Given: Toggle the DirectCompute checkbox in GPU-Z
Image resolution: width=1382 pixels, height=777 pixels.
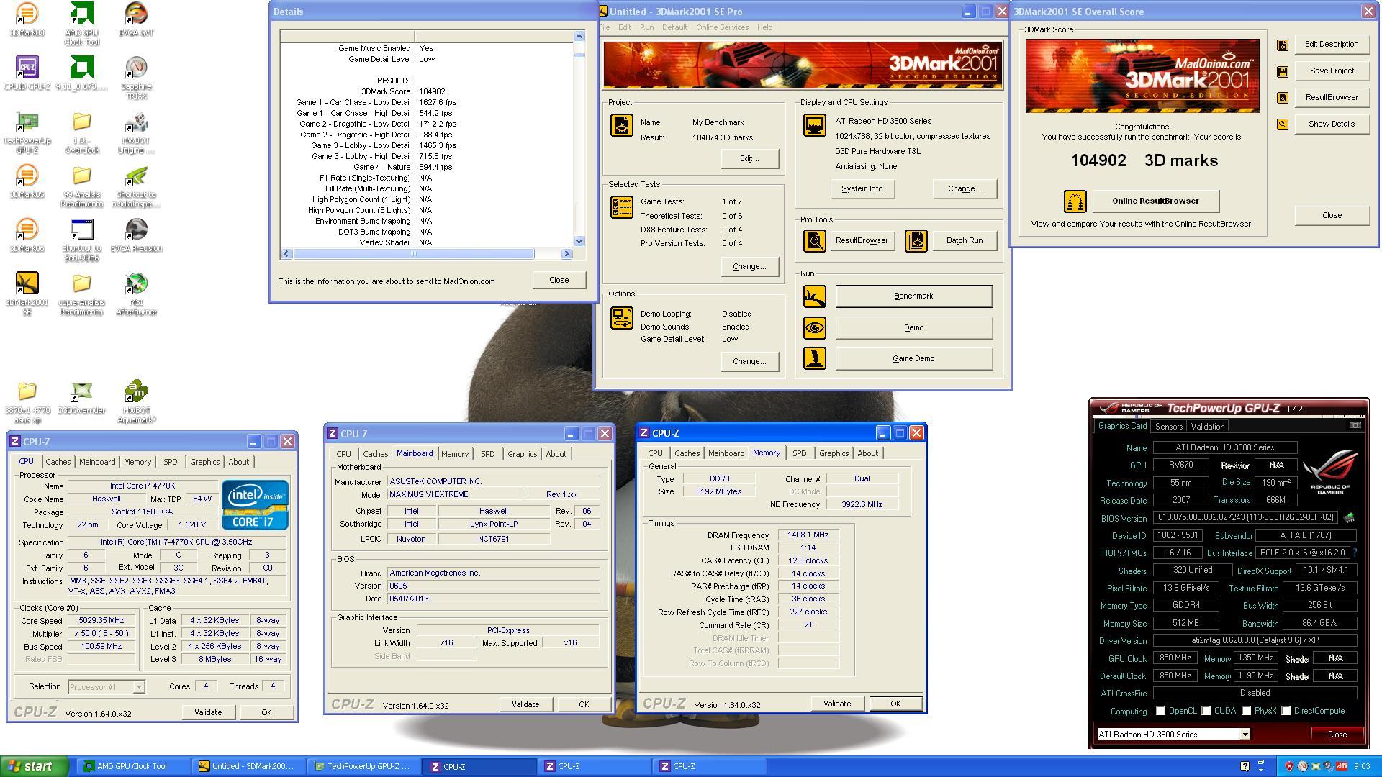Looking at the screenshot, I should [x=1286, y=711].
